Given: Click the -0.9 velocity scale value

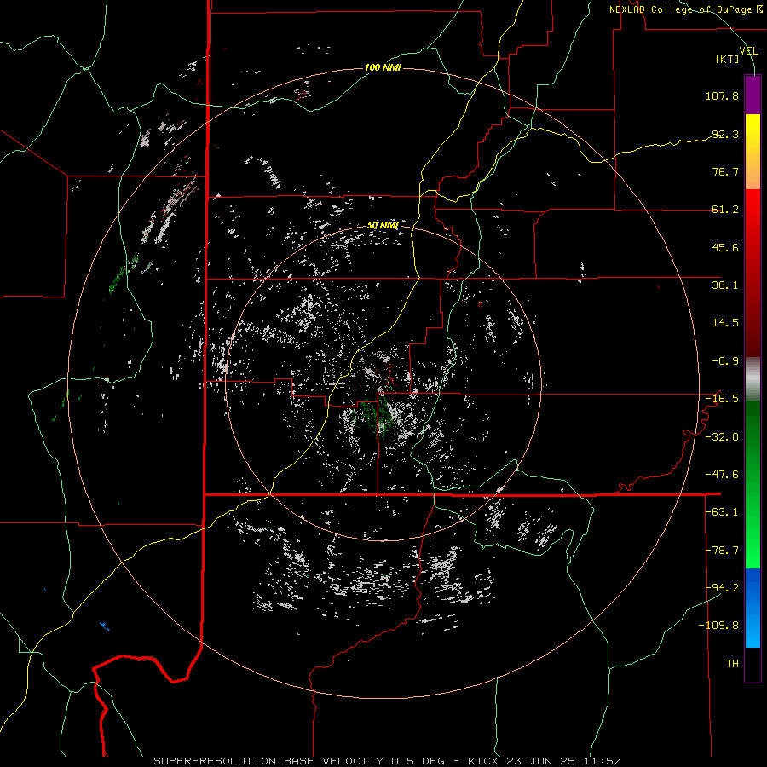Looking at the screenshot, I should (725, 361).
